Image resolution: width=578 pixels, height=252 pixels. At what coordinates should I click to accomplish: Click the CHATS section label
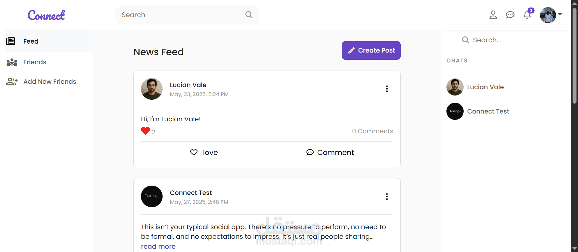coord(457,61)
